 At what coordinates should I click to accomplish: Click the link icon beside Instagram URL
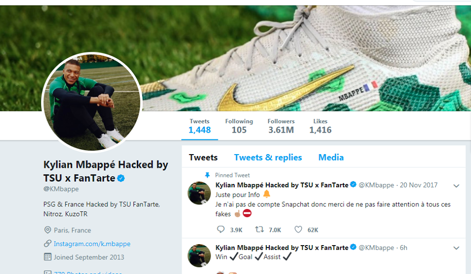click(48, 244)
